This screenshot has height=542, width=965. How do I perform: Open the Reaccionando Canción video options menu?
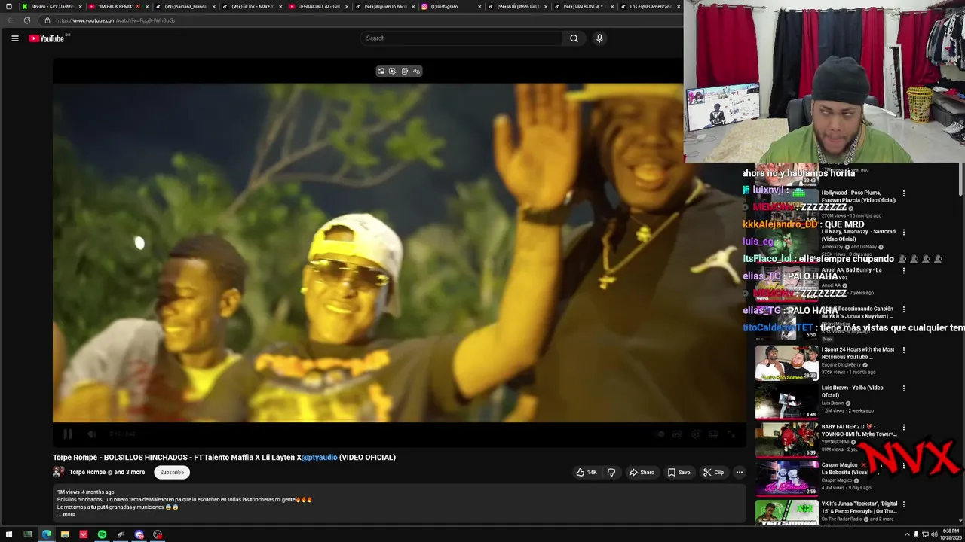pyautogui.click(x=903, y=309)
